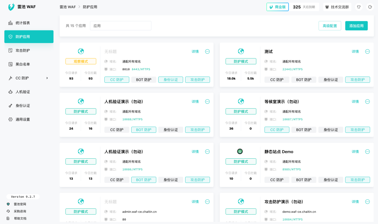Viewport: 378px width, 224px height.
Task: Toggle 防护模式 badge on 攻击防护演示 card
Action: coord(241,211)
